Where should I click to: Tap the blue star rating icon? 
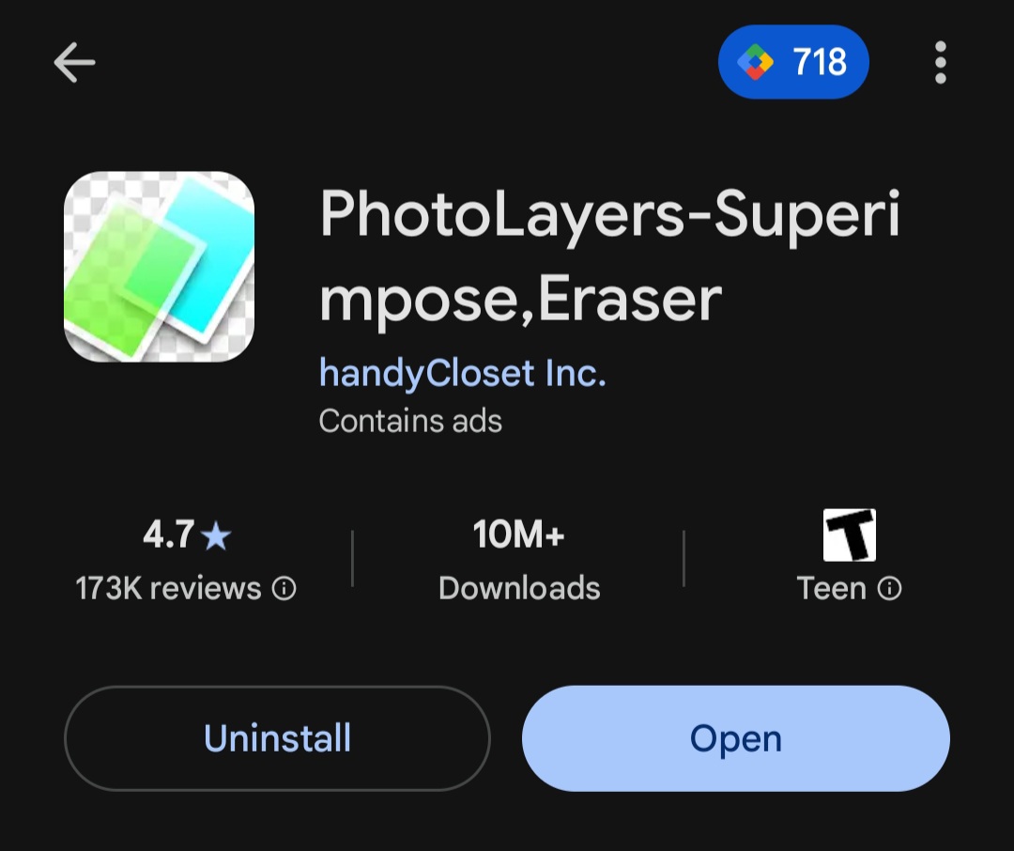coord(216,535)
